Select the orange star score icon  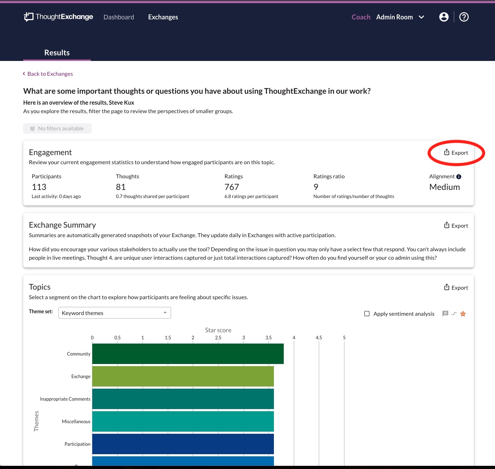(463, 314)
